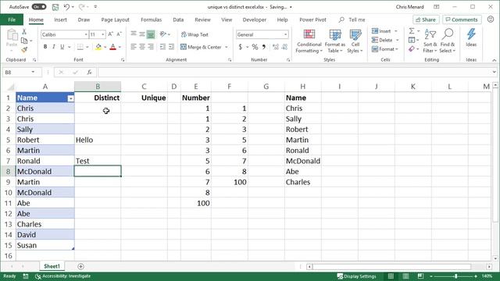Click cell containing Hello
500x281 pixels.
coord(98,140)
